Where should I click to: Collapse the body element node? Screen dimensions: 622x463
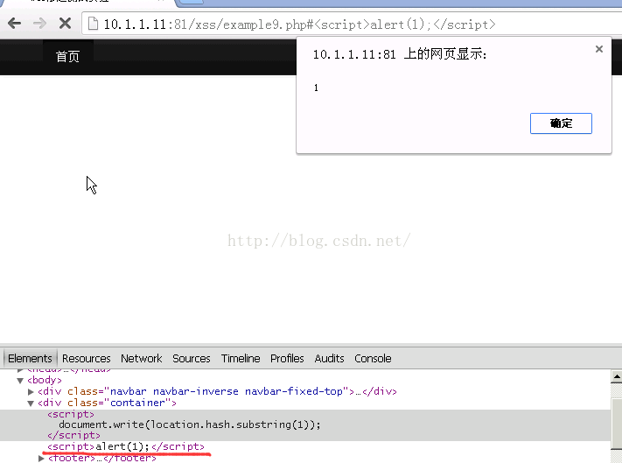[20, 381]
